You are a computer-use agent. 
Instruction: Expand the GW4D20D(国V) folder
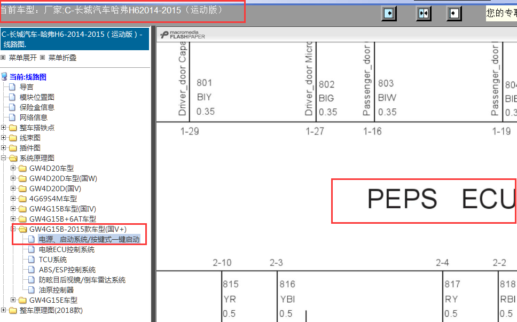(x=13, y=189)
